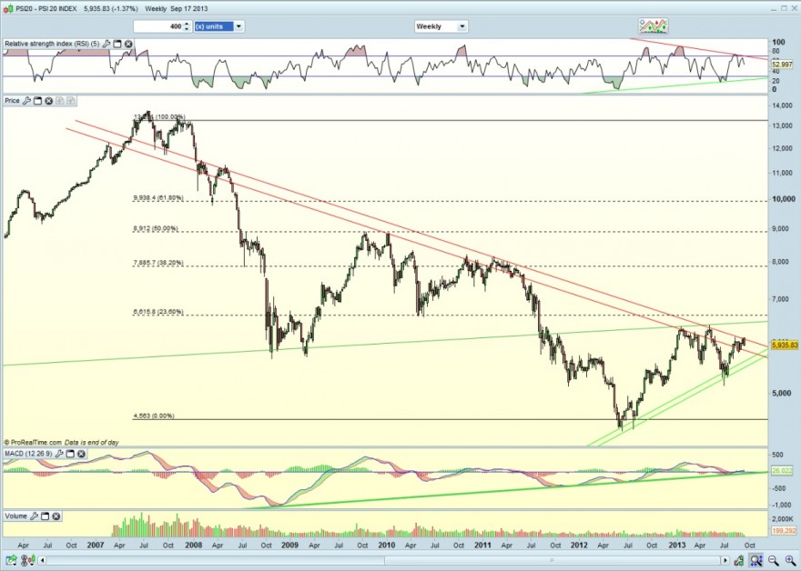Click the 5,935.83 current price tag
Screen dimensions: 801x571
[x=785, y=346]
